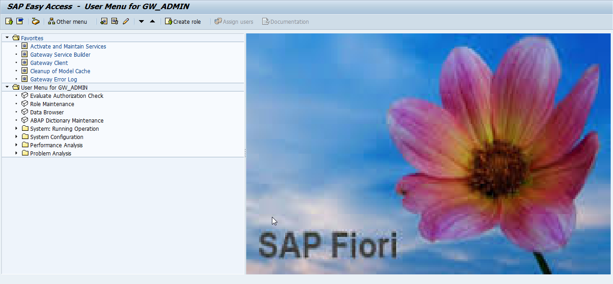613x284 pixels.
Task: Expand the System Configuration folder
Action: [x=17, y=137]
